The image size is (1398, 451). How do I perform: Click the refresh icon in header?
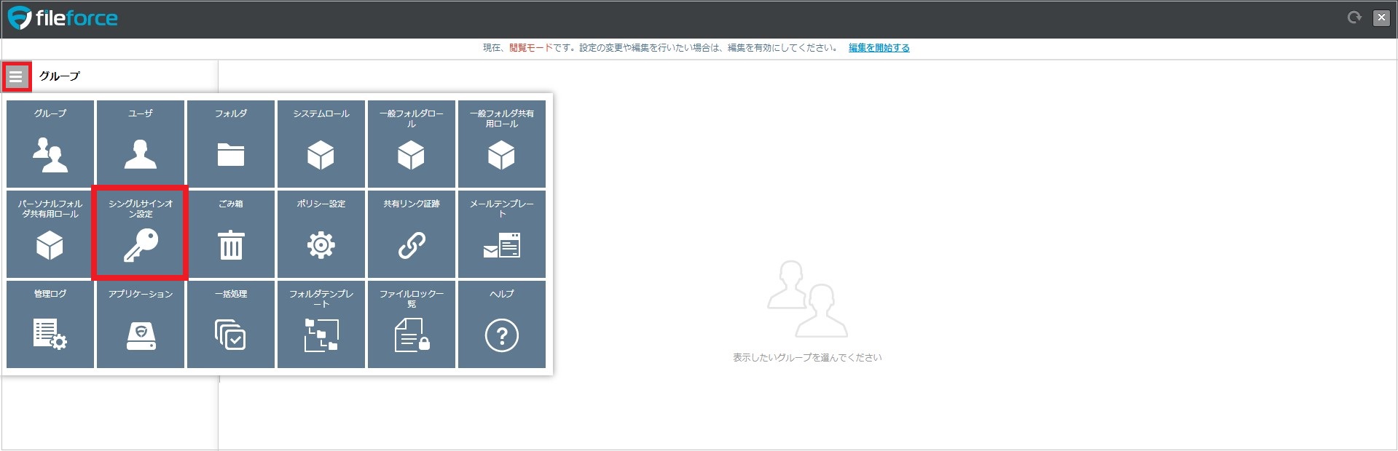[1354, 17]
